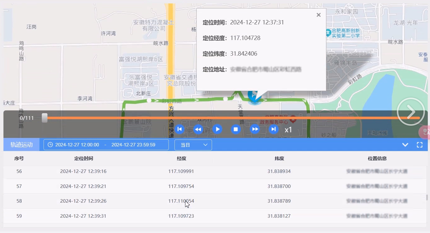
Task: Click the end time 2024-12-27 23:59:59 field
Action: click(x=133, y=145)
